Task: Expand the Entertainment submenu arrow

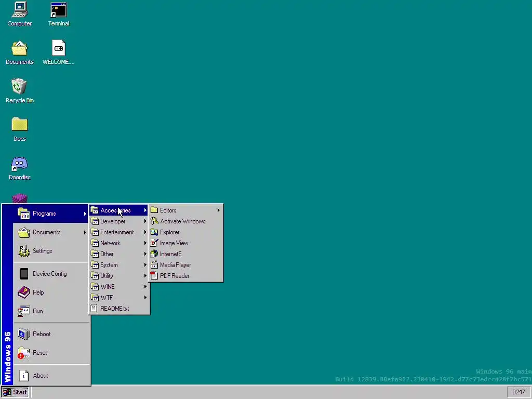Action: pyautogui.click(x=145, y=232)
